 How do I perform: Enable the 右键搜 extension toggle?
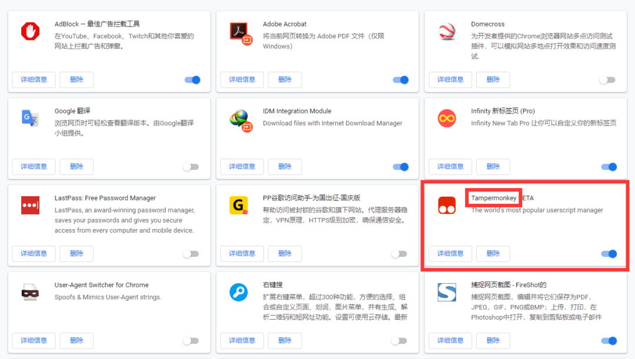click(399, 341)
